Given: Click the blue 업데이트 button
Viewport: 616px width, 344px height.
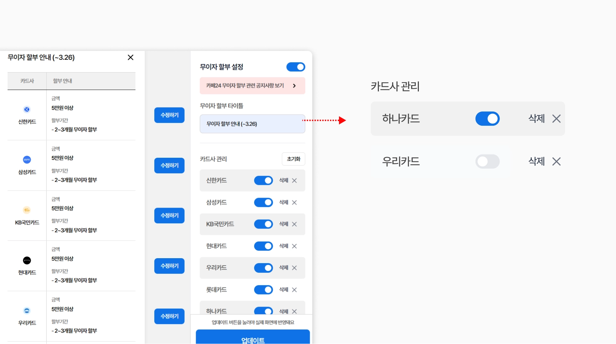Looking at the screenshot, I should click(253, 337).
